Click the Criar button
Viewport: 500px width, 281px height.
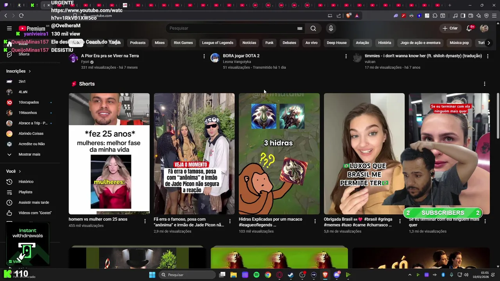coord(450,28)
